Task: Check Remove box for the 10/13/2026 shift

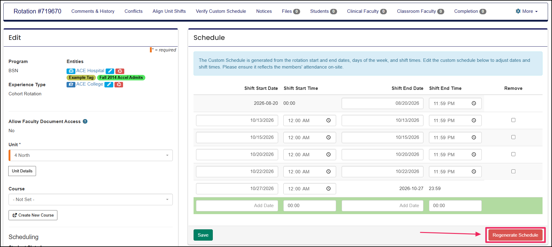Action: pos(513,120)
